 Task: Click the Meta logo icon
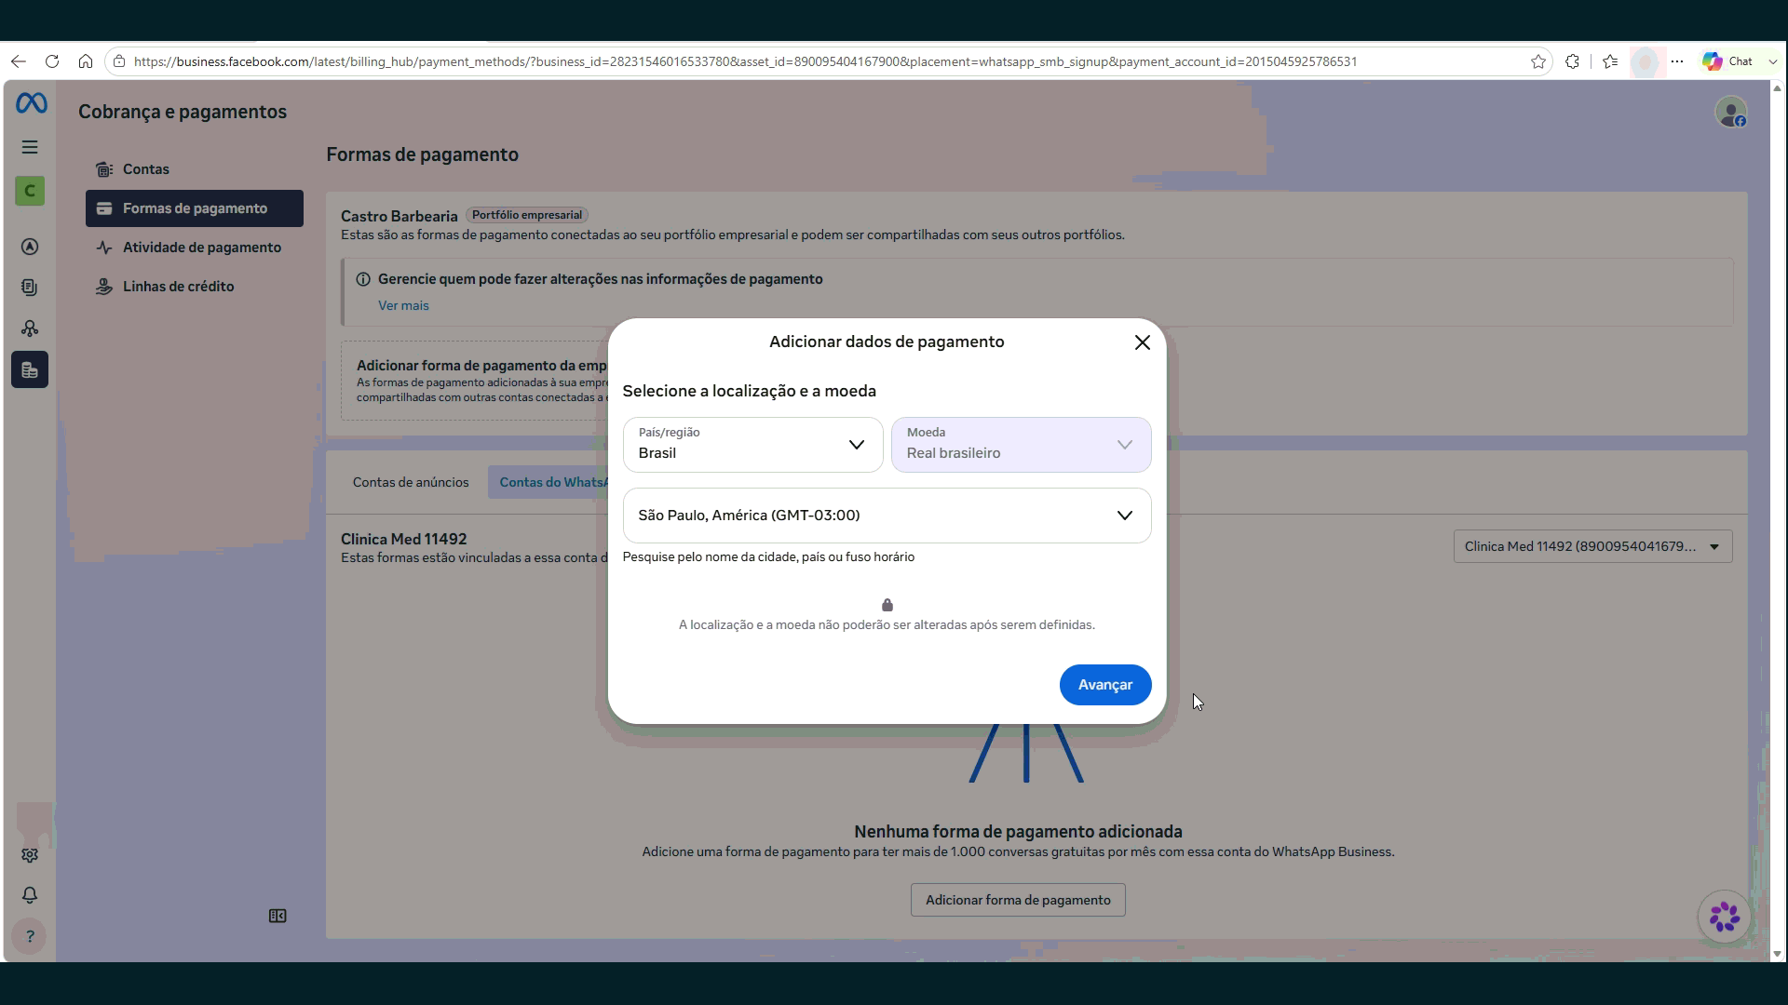[31, 103]
